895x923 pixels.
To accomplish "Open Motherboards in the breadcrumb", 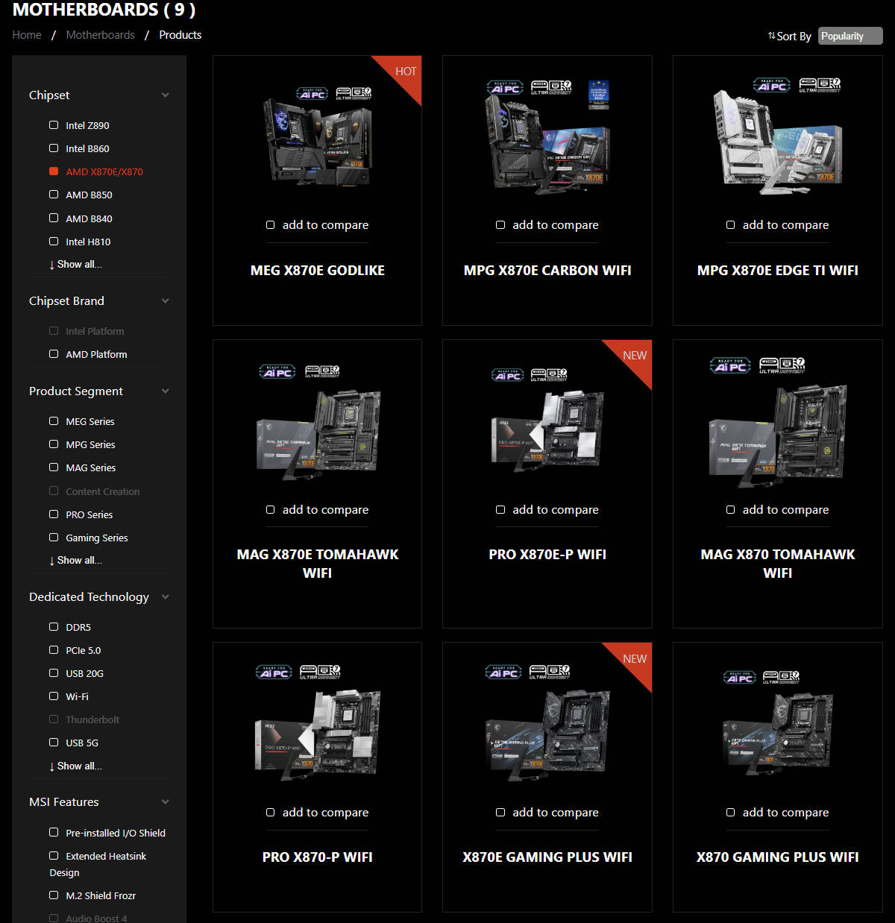I will [101, 35].
